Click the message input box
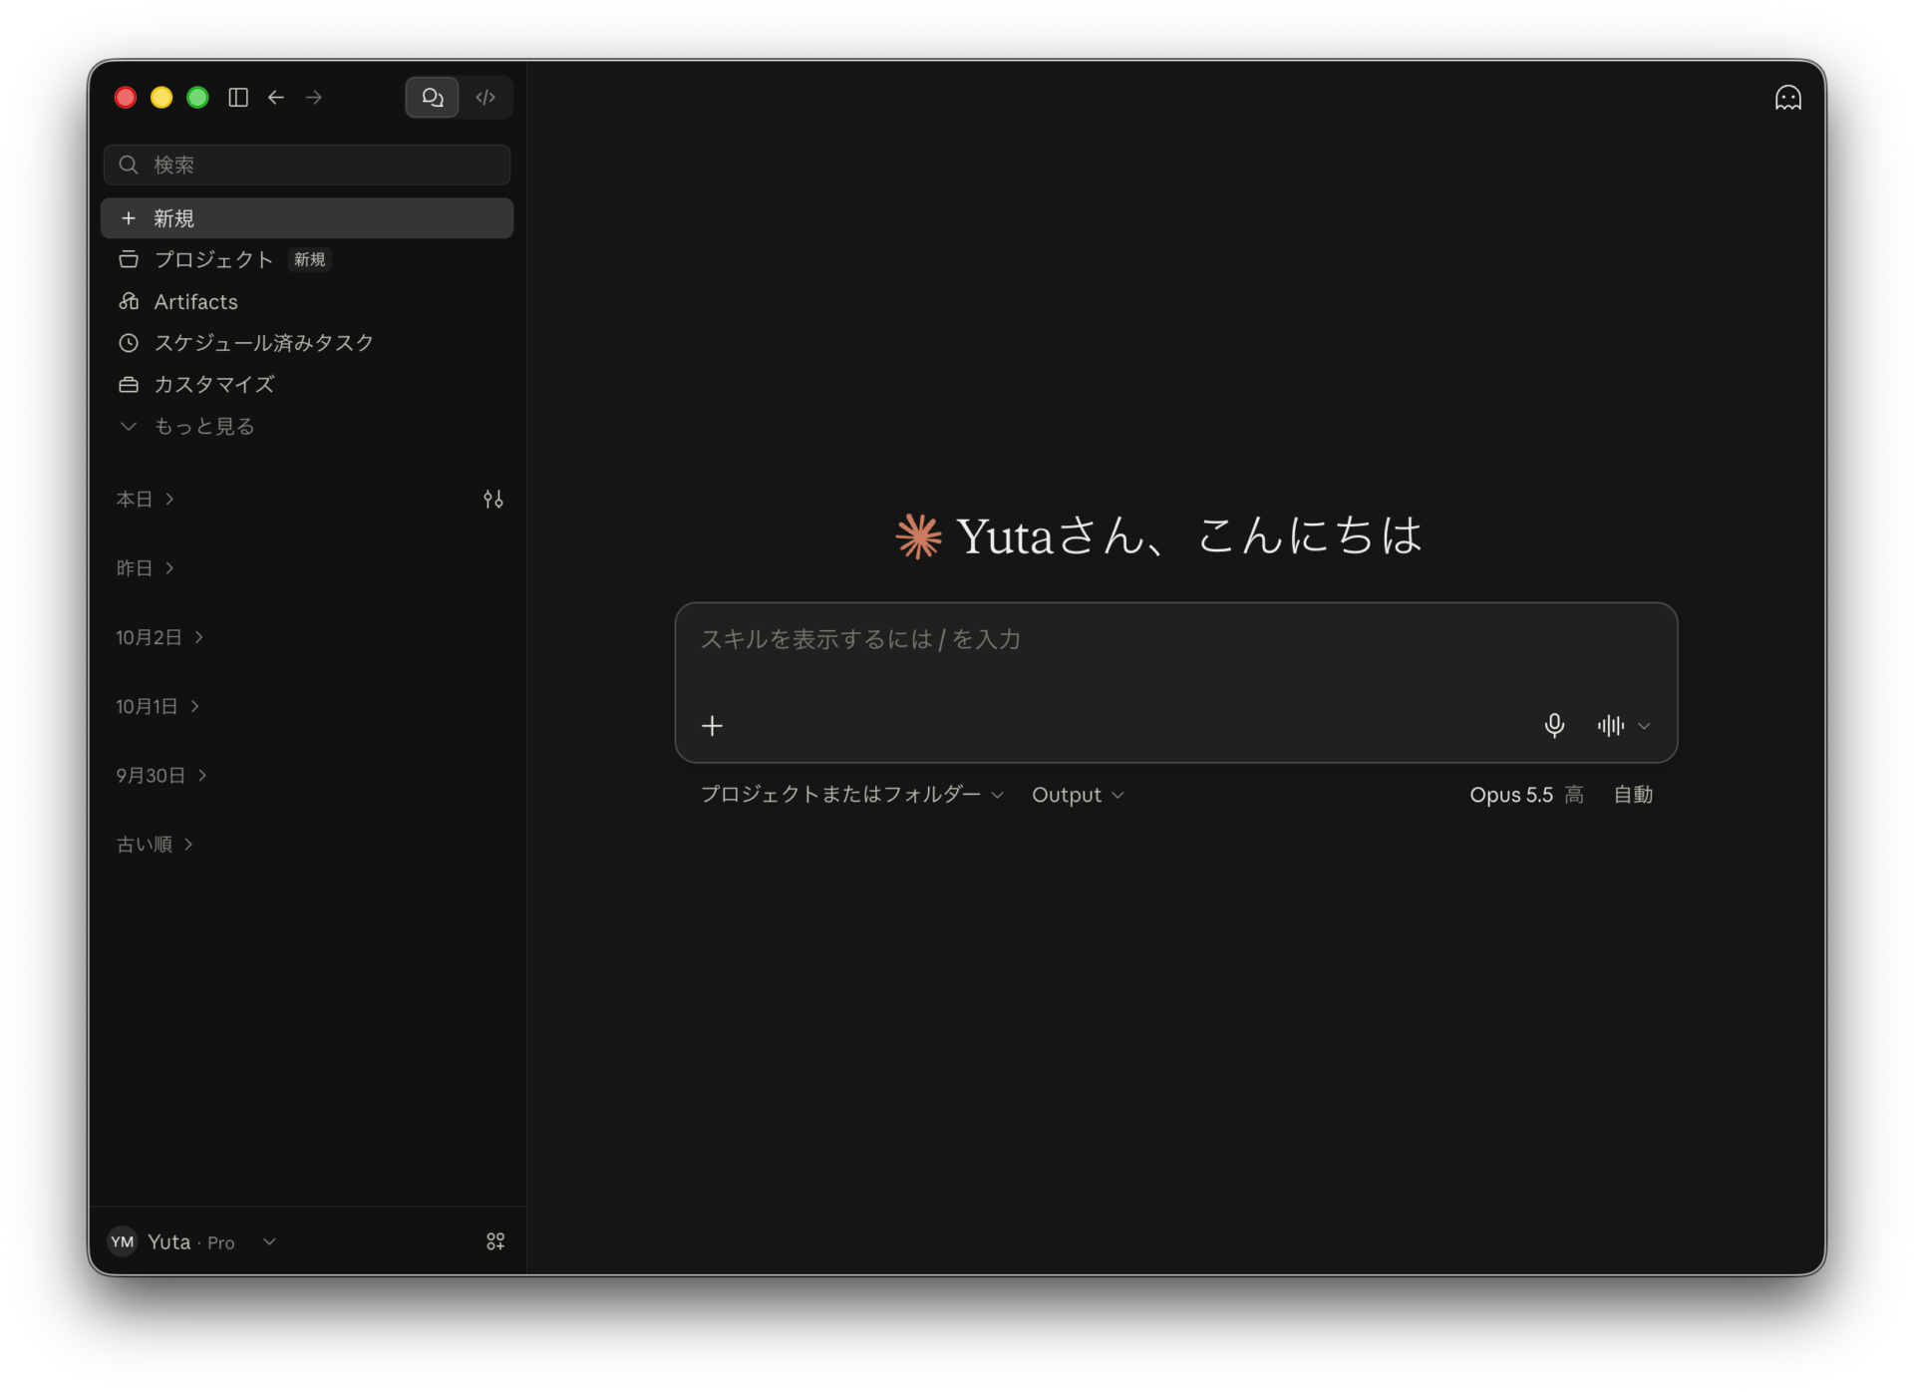The image size is (1914, 1392). [1176, 639]
